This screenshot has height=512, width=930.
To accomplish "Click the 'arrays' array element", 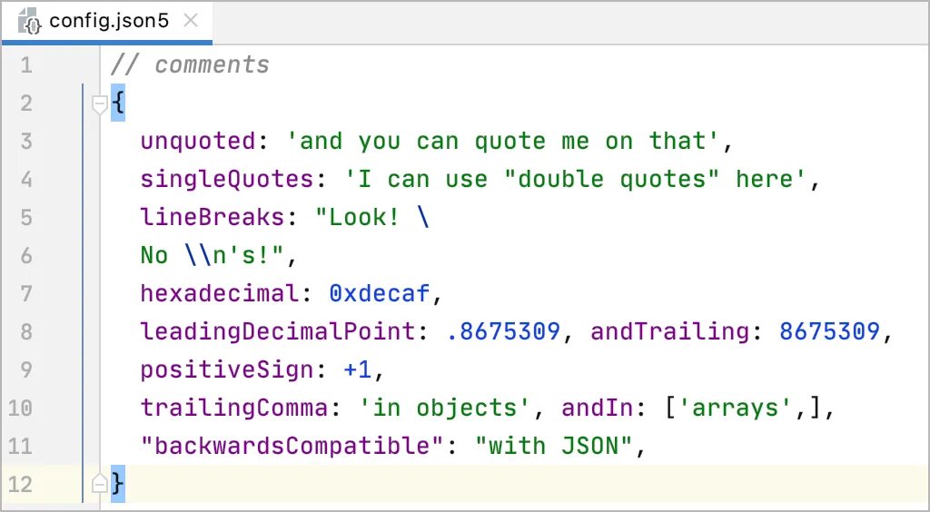I will (735, 408).
